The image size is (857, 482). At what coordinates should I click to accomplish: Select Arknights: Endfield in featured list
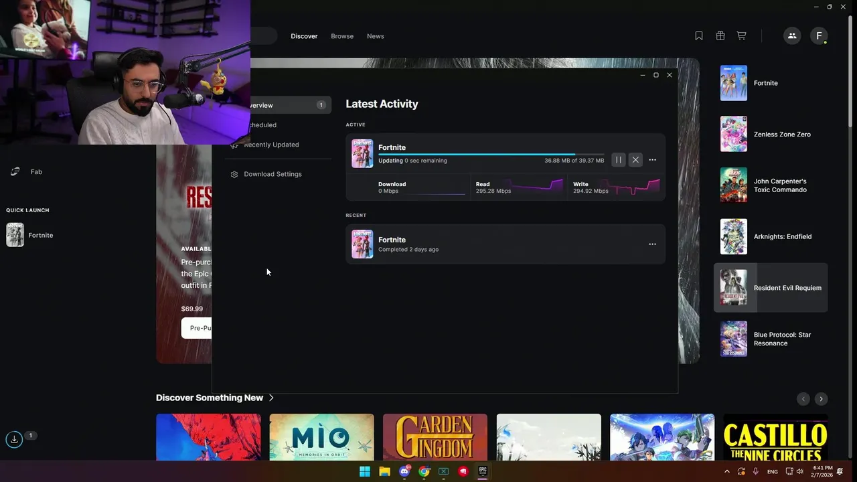771,236
